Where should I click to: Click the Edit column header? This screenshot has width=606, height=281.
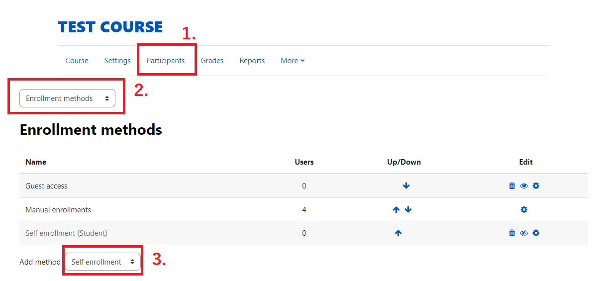click(x=526, y=162)
